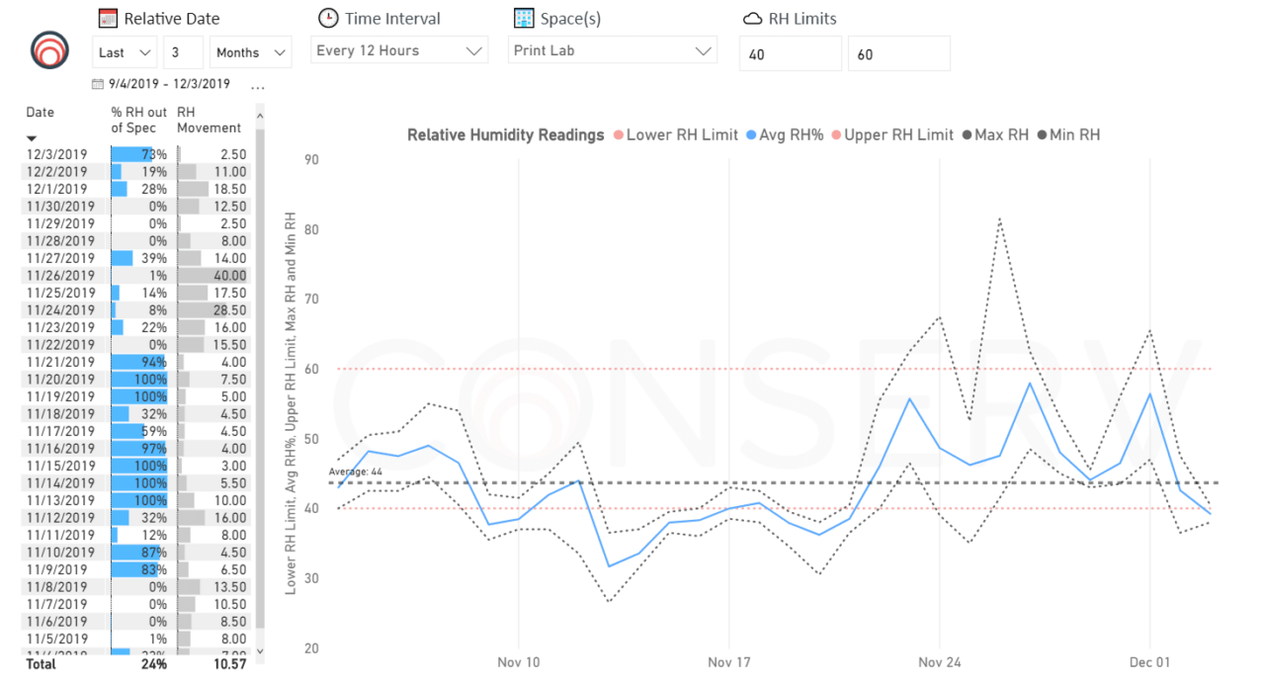Click the table scrollbar
The height and width of the screenshot is (686, 1265).
coord(259,395)
